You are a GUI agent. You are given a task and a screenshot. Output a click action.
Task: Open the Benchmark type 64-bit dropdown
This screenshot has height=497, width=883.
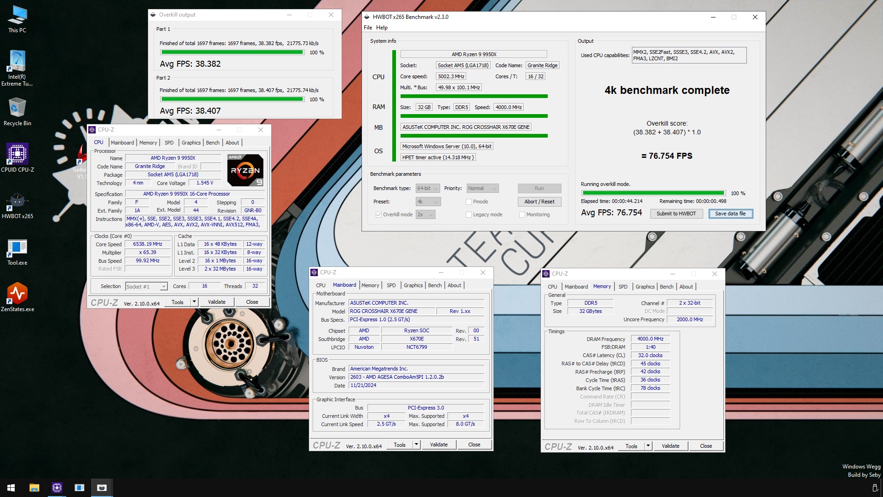coord(428,189)
